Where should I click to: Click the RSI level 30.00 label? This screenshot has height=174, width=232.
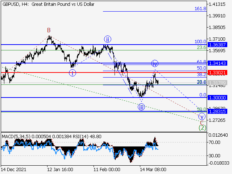214,156
